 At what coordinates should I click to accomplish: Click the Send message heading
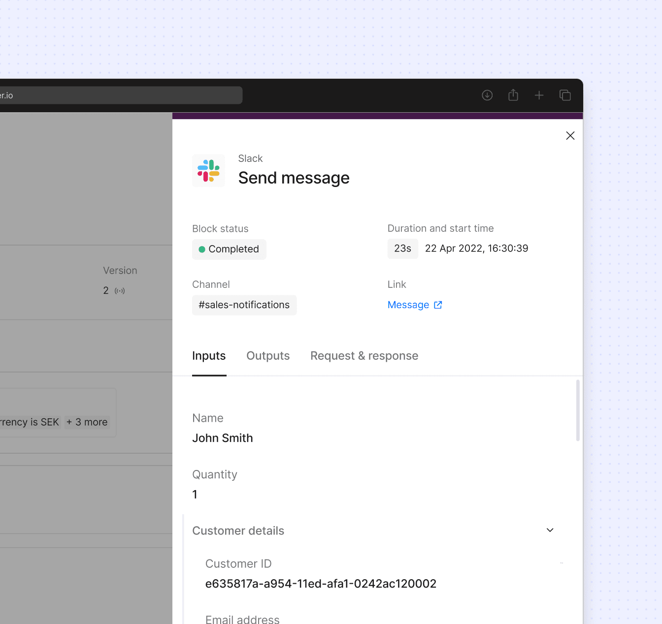pos(294,178)
